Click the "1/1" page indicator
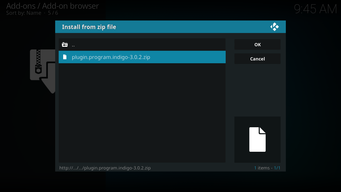This screenshot has height=192, width=341. tap(277, 168)
